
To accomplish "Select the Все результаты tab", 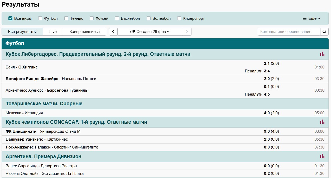I will [x=22, y=32].
